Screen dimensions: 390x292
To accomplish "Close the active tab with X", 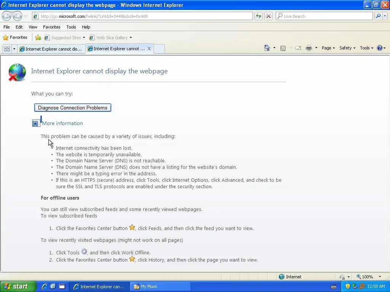I will (x=149, y=49).
